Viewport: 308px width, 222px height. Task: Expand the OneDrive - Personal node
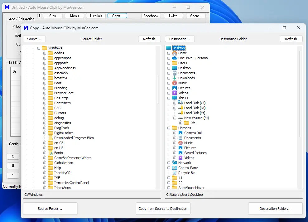pyautogui.click(x=169, y=58)
